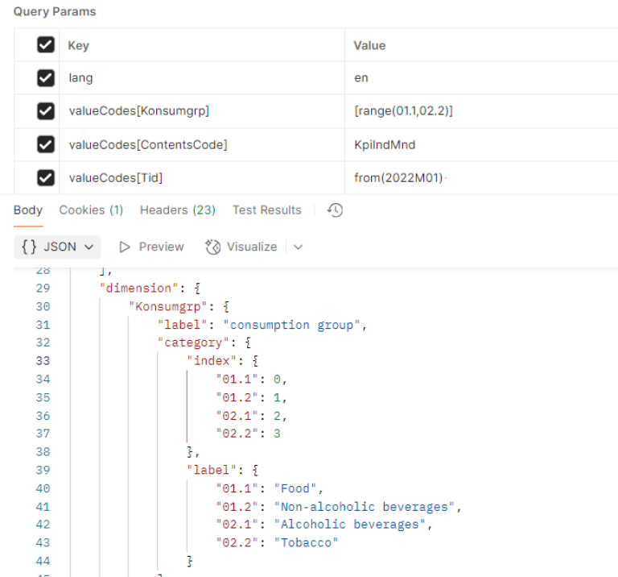
Task: Click the KpiIndMnd value cell
Action: 385,144
